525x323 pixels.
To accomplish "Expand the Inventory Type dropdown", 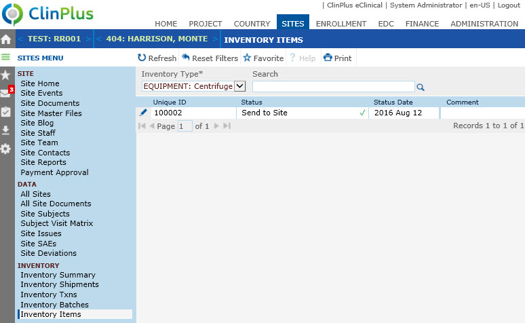I will 239,86.
